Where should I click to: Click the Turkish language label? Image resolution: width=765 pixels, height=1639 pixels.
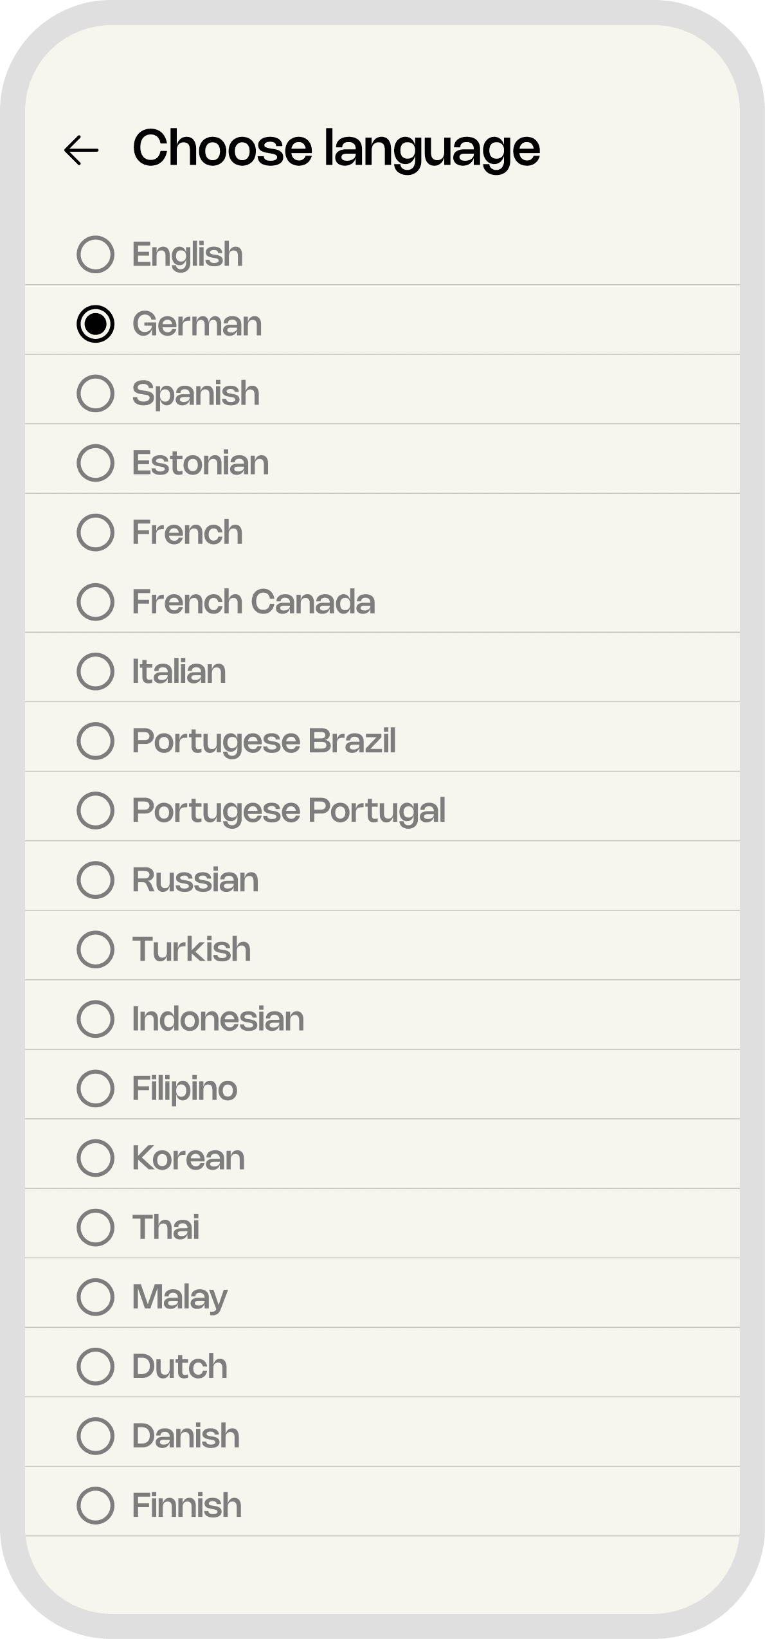(192, 949)
